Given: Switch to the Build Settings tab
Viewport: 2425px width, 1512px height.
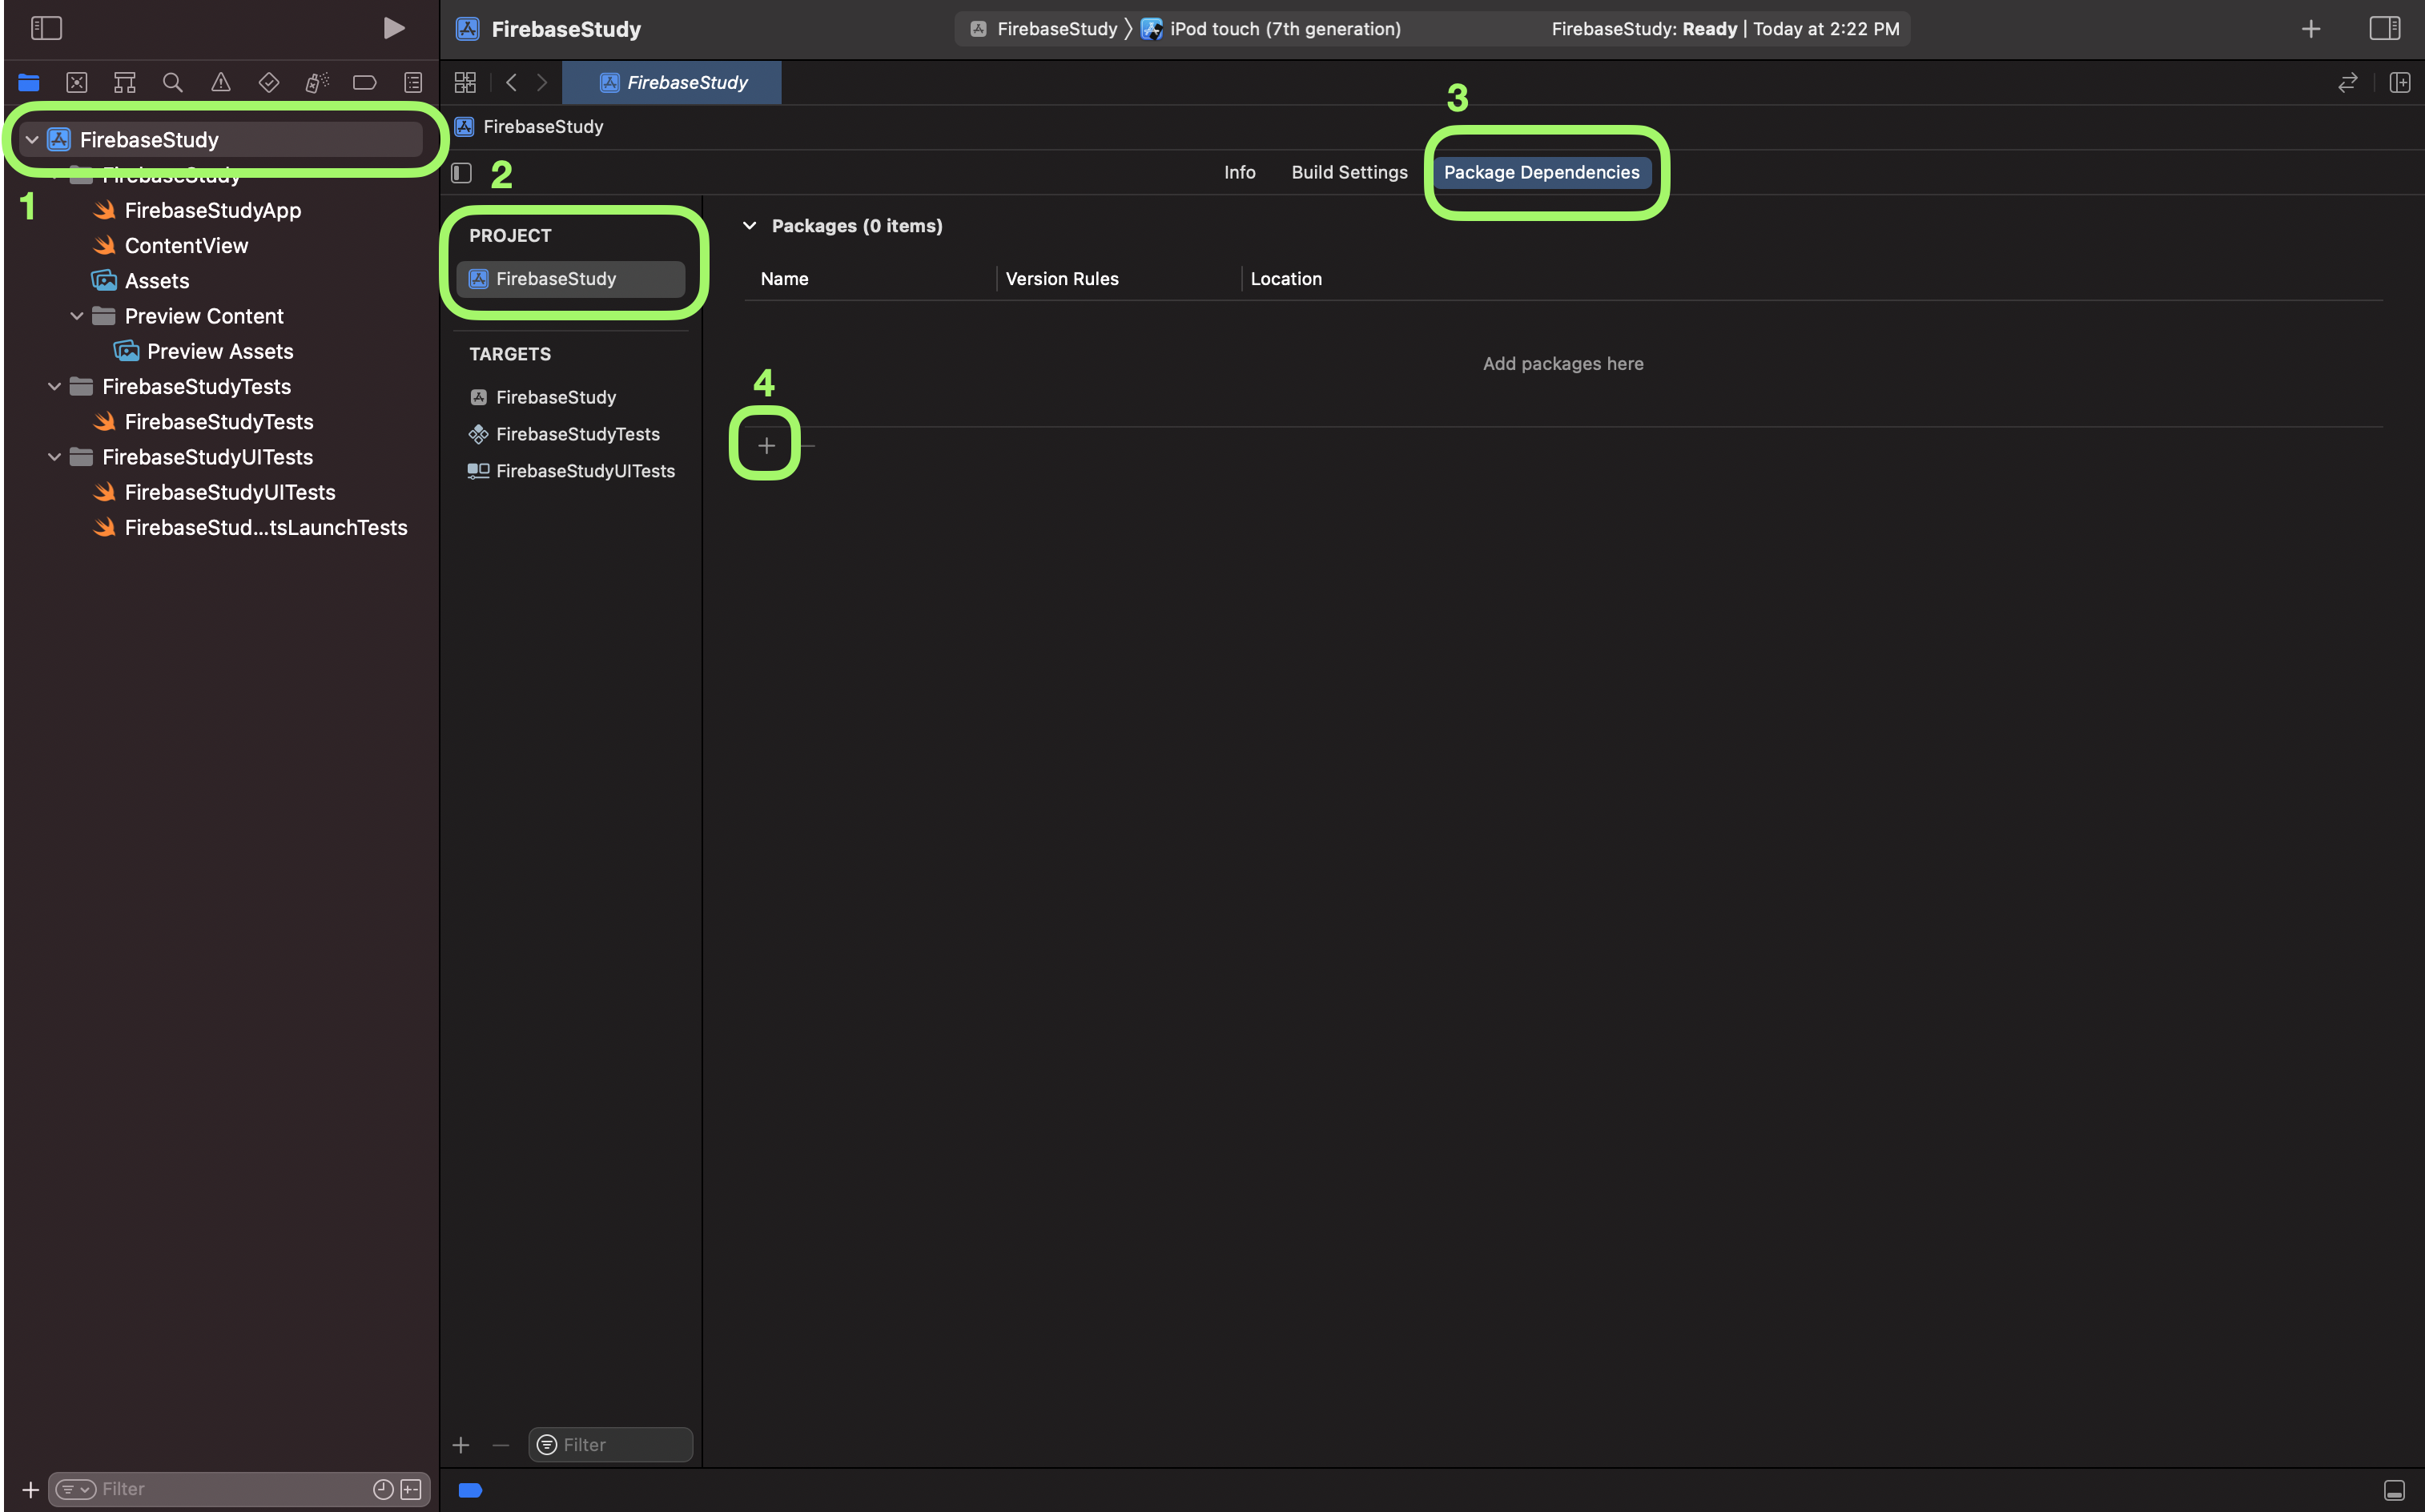Looking at the screenshot, I should point(1349,172).
